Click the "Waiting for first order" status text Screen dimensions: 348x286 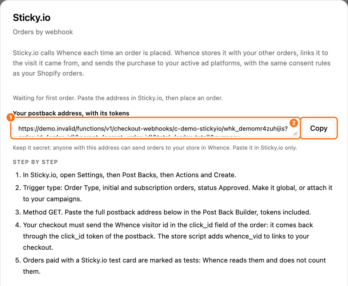coord(118,98)
